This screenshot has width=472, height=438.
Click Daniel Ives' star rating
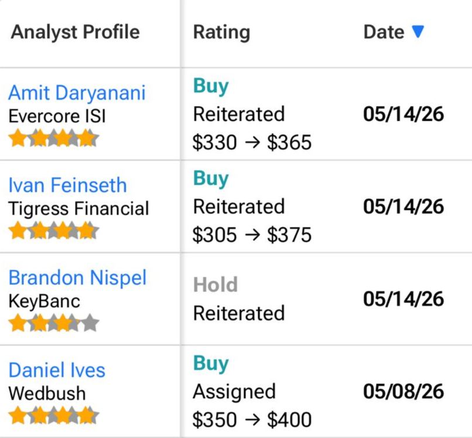53,415
